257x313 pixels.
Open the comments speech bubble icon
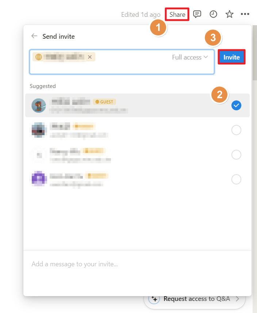click(197, 14)
